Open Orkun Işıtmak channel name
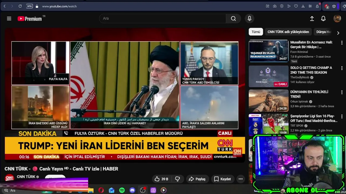Screen dimensions: 346x194 point(299,102)
